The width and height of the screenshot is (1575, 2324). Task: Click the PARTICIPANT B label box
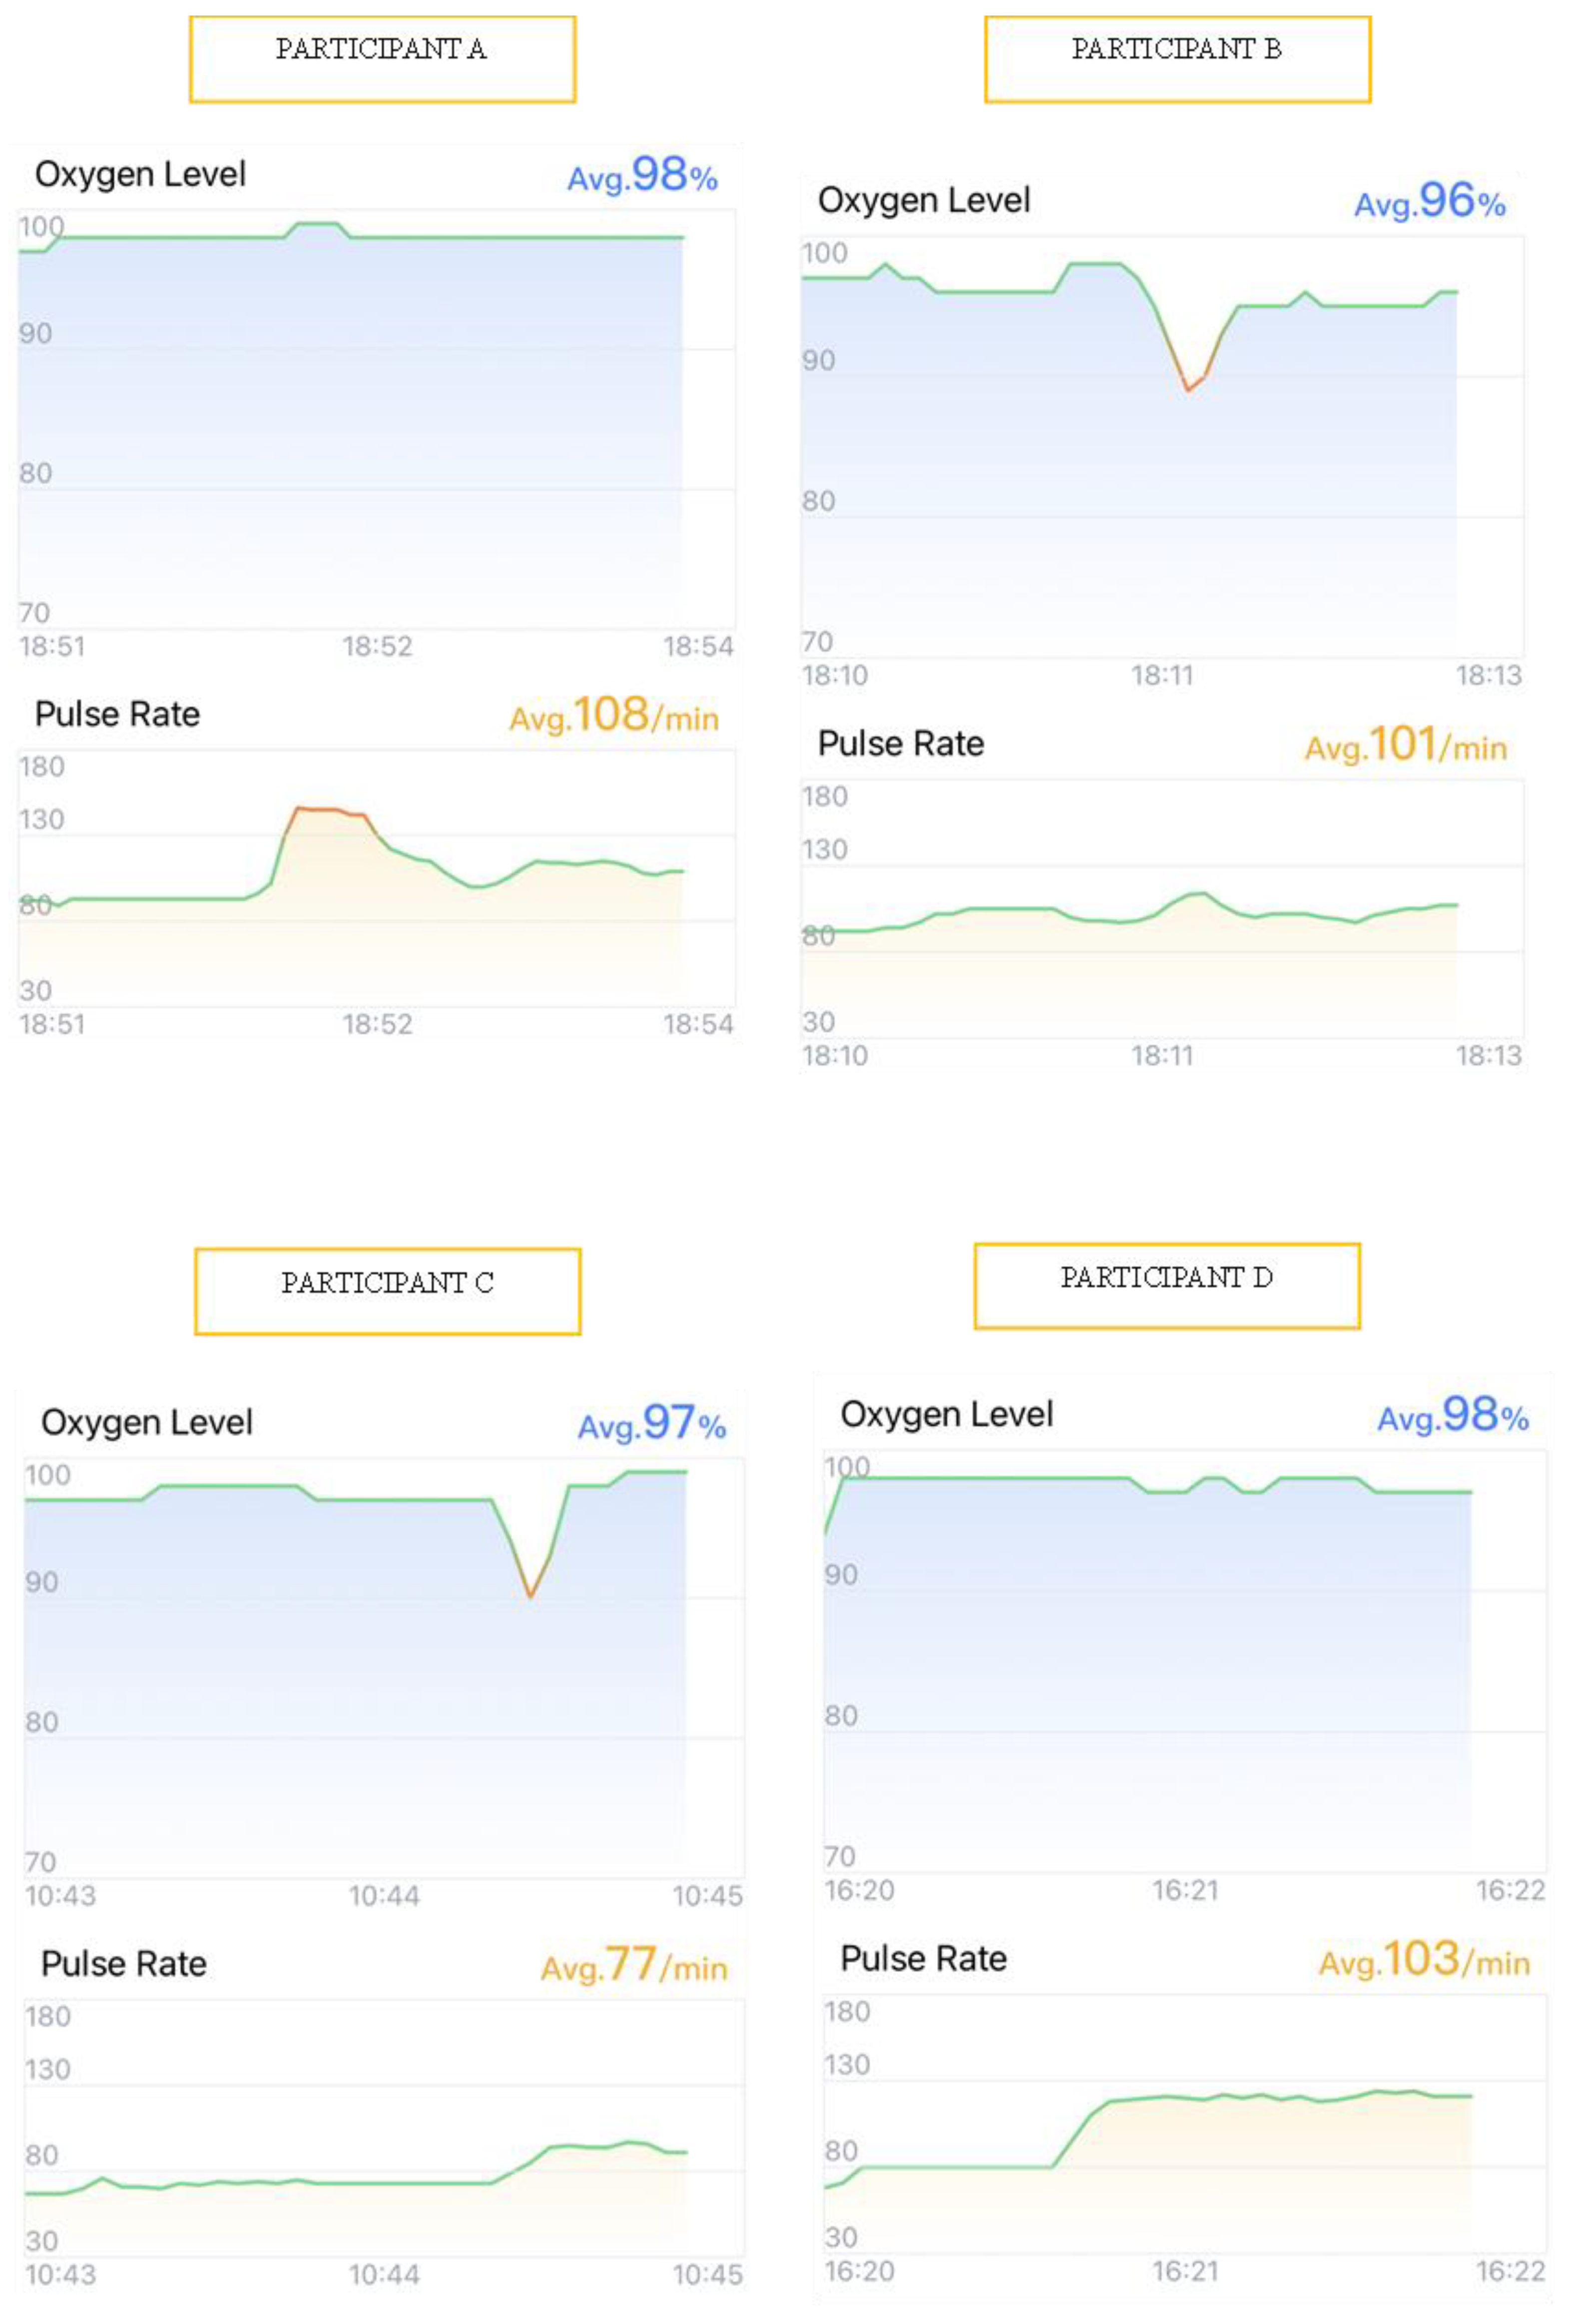(1176, 59)
